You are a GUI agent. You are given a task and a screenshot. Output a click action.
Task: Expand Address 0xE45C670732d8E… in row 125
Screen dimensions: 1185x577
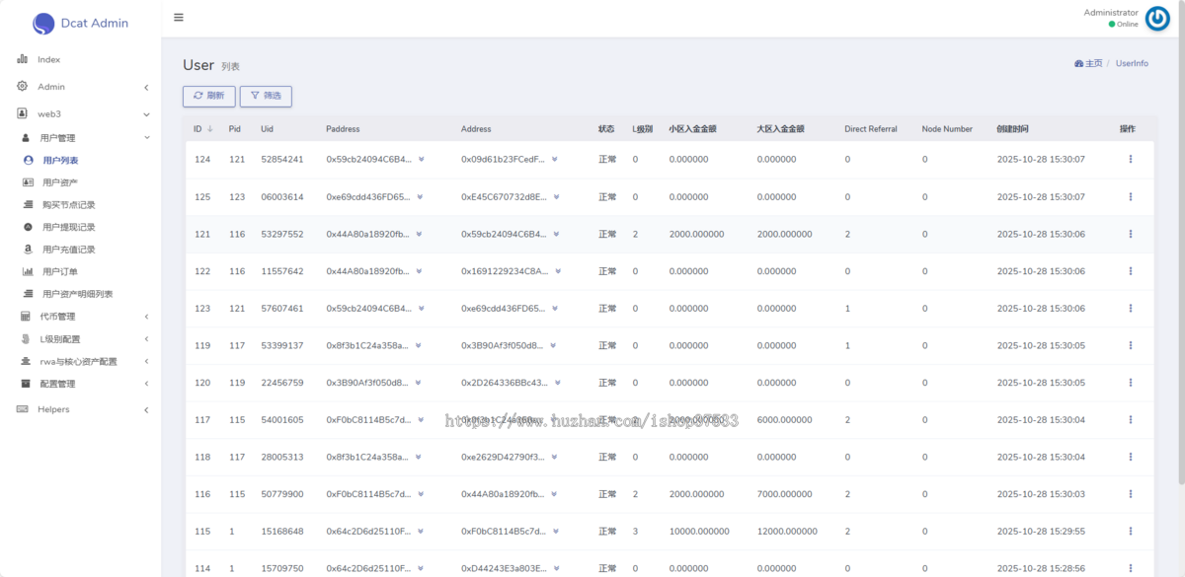click(555, 196)
